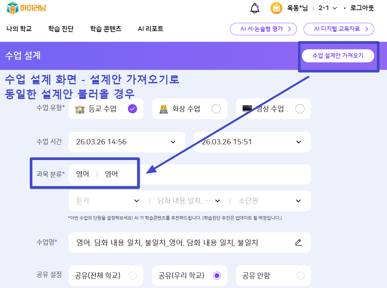Click the 수업 설계안 가져오기 button
387x288 pixels.
click(338, 56)
